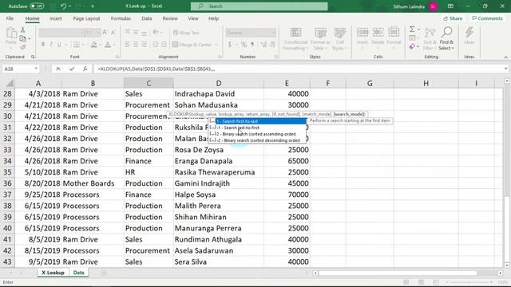Click the Share button
Screen dimensions: 511x287
coord(453,18)
